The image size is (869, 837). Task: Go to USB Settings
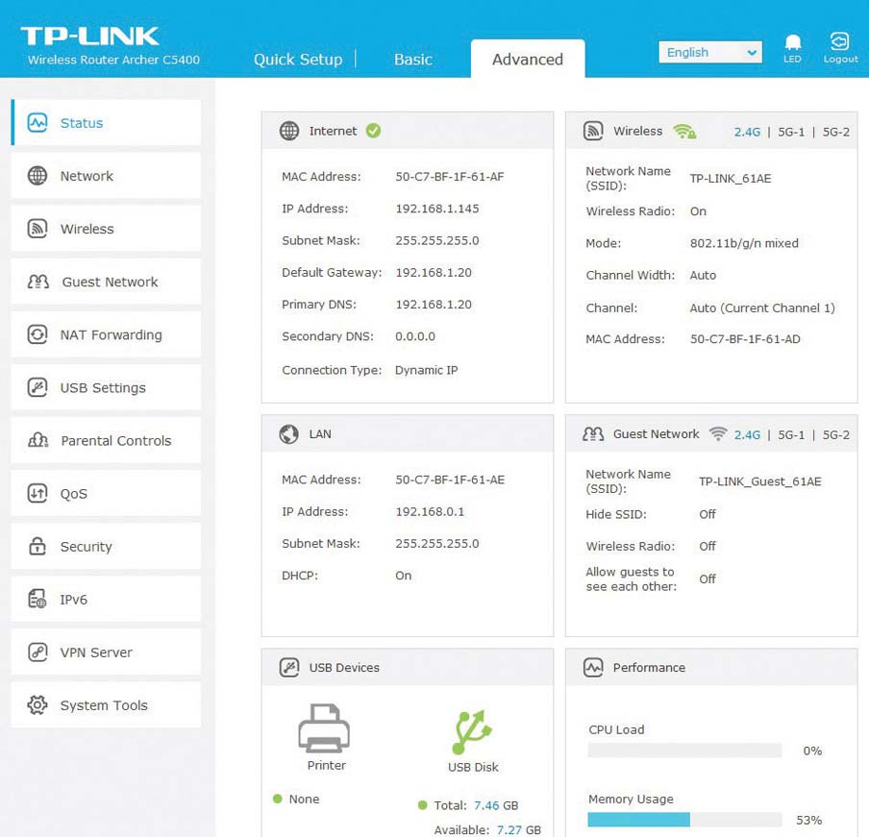coord(106,387)
